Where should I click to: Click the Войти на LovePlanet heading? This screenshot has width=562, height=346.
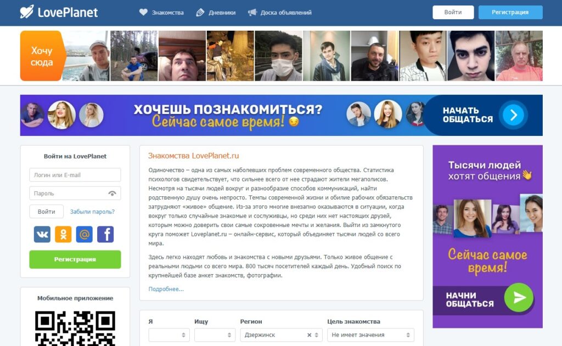75,156
